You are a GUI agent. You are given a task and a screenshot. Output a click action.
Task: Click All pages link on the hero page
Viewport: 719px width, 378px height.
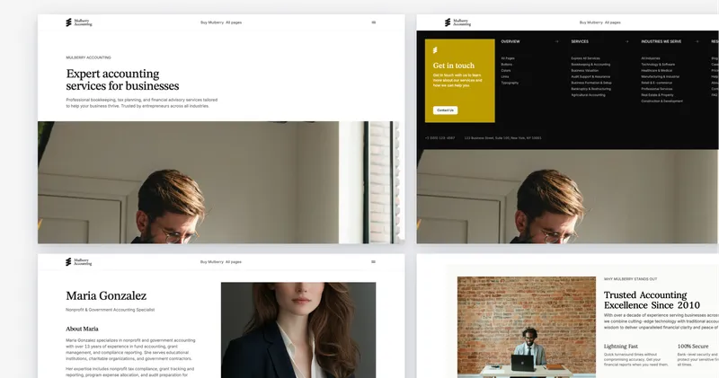234,22
